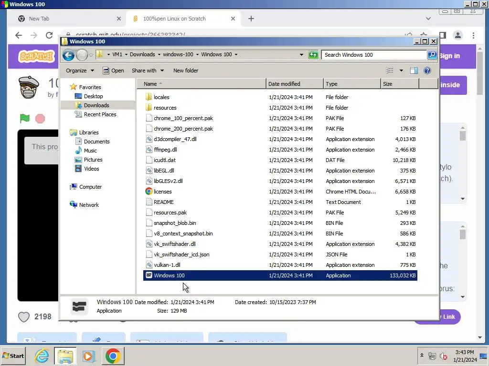Click the search magnifier icon in Explorer
The height and width of the screenshot is (366, 489).
click(432, 55)
